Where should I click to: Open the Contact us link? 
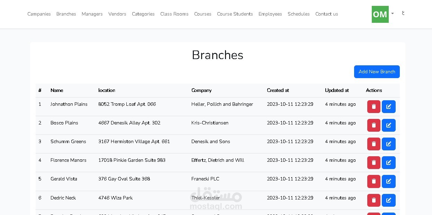[x=327, y=14]
